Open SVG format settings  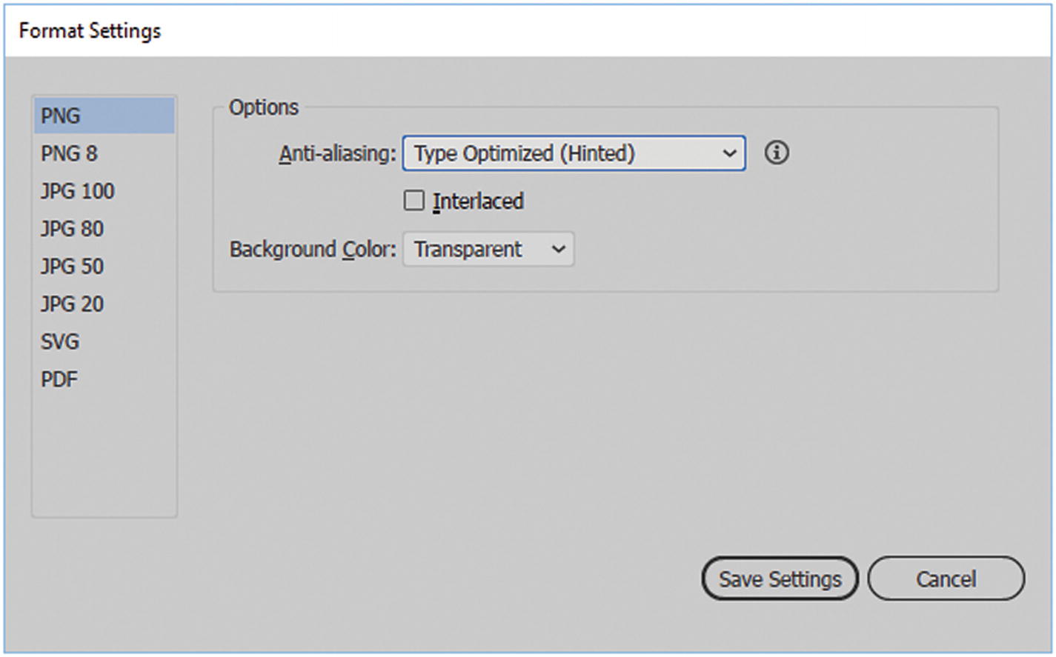coord(60,342)
